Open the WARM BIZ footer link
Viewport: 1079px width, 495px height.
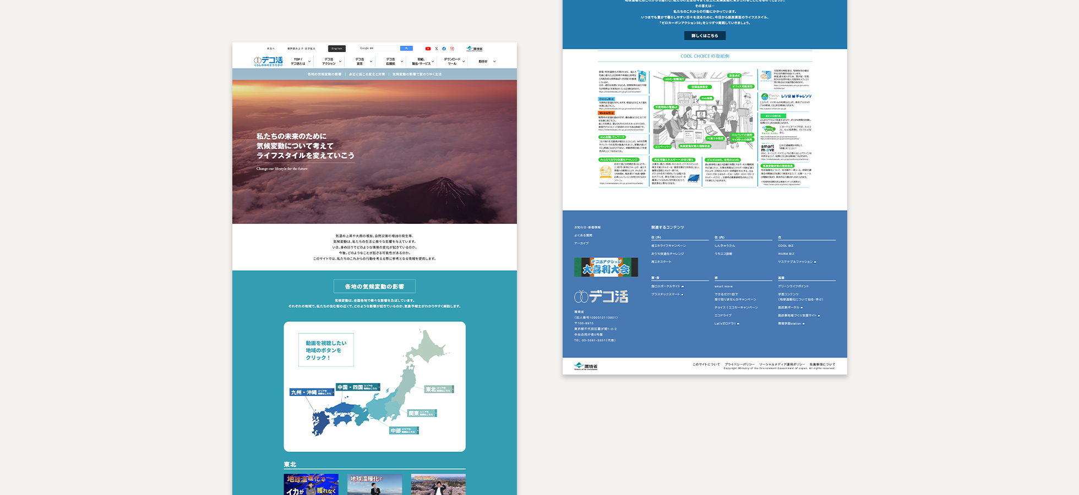[786, 254]
